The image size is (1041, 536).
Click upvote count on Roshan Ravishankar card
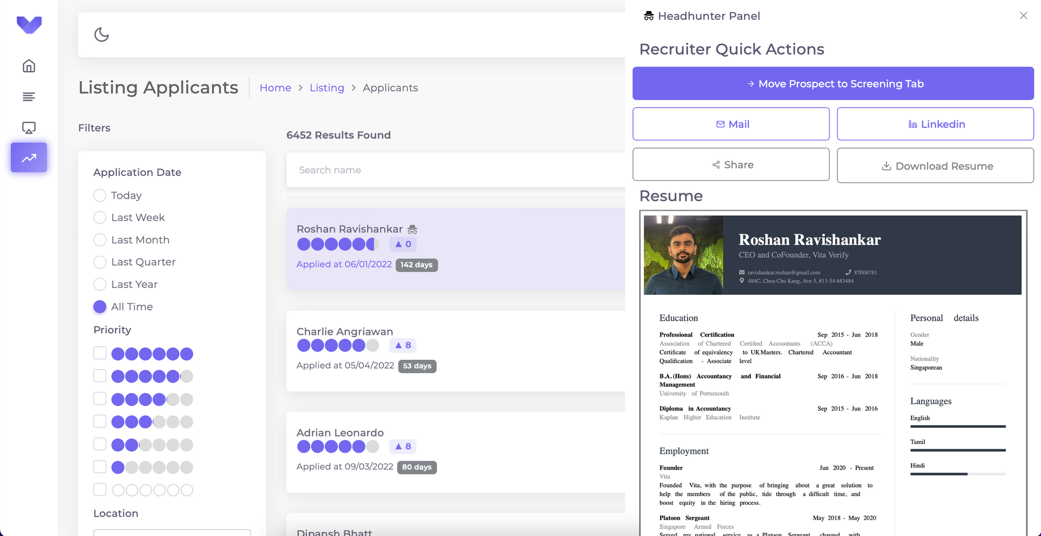403,244
